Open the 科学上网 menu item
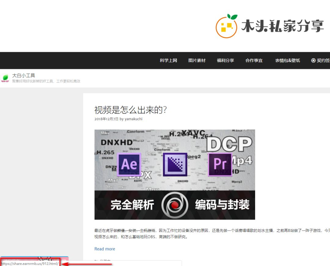Image resolution: width=330 pixels, height=266 pixels. (168, 60)
